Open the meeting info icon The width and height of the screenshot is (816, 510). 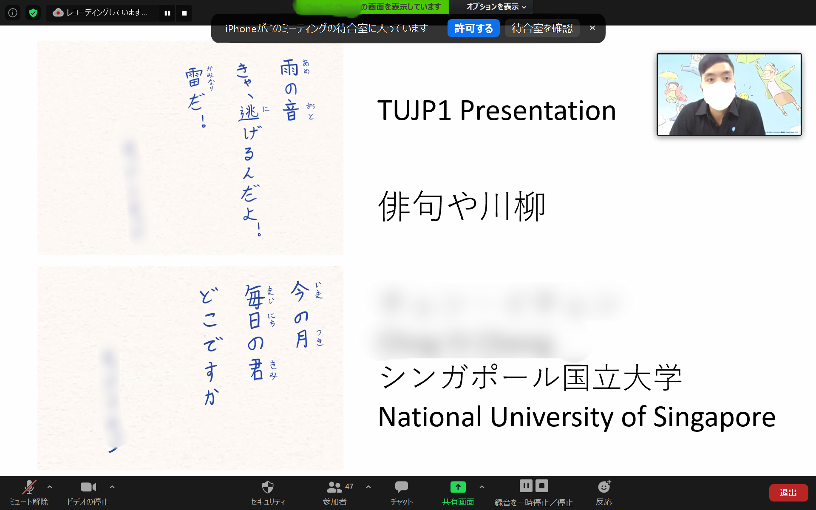[x=13, y=13]
